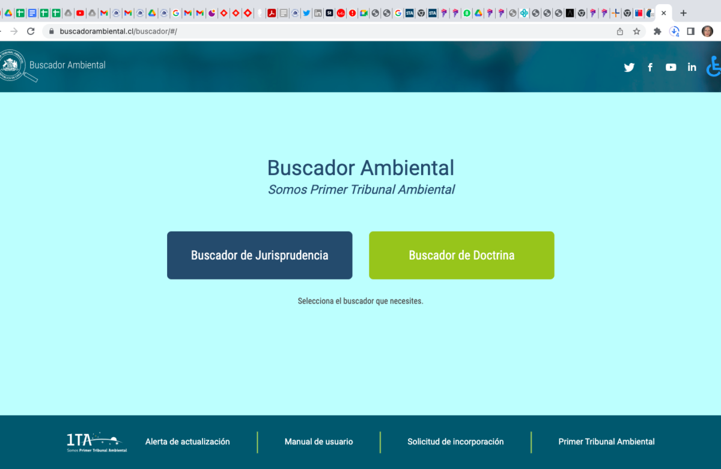Open the accessibility wheelchair icon menu

point(714,66)
